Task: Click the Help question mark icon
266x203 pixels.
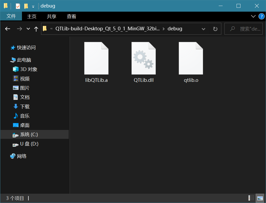Action: coord(261,17)
